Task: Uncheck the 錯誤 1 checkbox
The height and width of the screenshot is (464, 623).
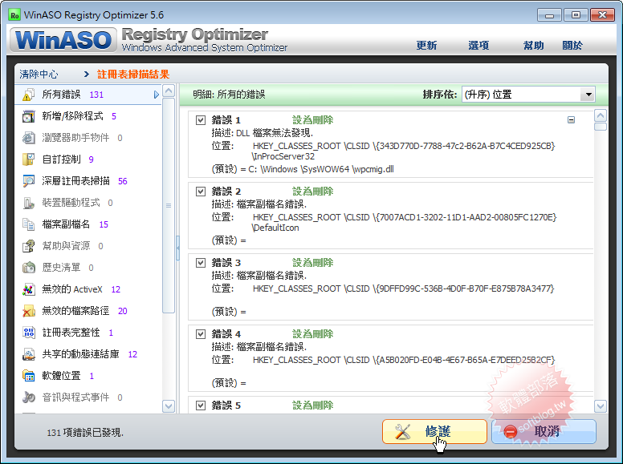Action: [x=201, y=120]
